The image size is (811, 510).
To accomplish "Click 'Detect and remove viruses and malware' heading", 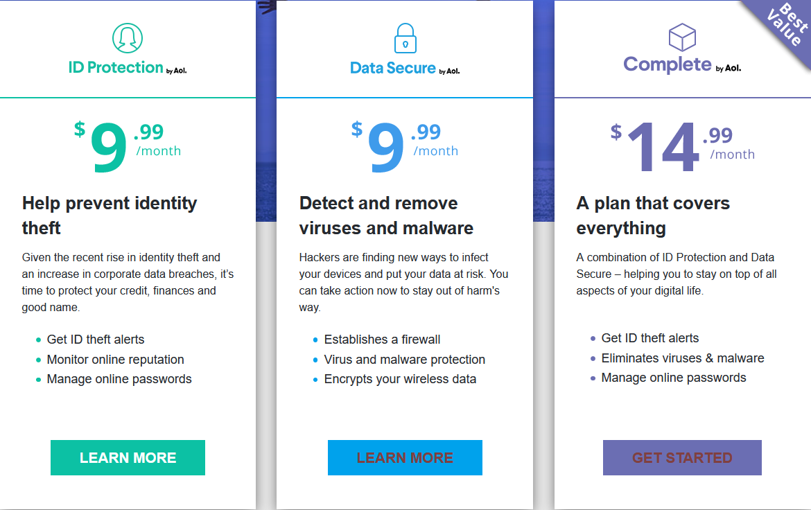I will pos(386,216).
